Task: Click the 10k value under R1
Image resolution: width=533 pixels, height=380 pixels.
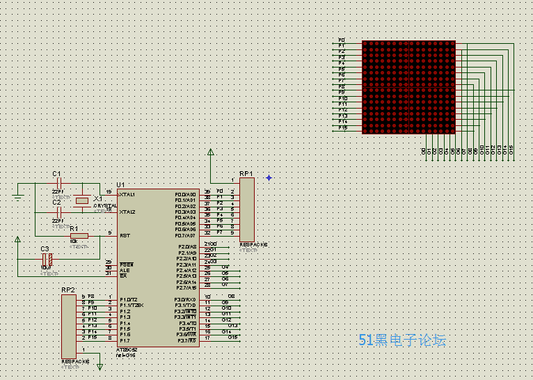Action: pos(74,241)
